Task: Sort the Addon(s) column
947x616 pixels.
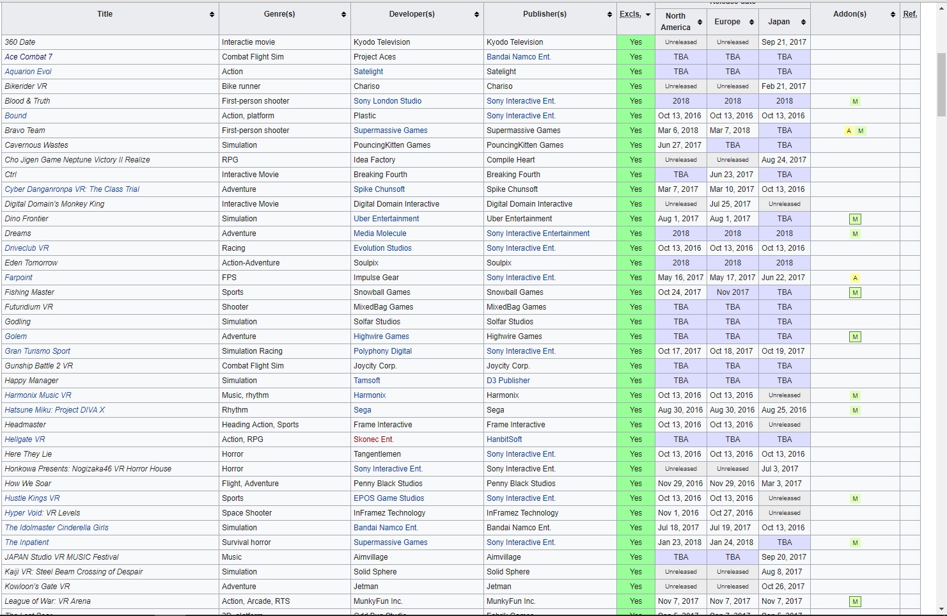Action: pos(893,14)
